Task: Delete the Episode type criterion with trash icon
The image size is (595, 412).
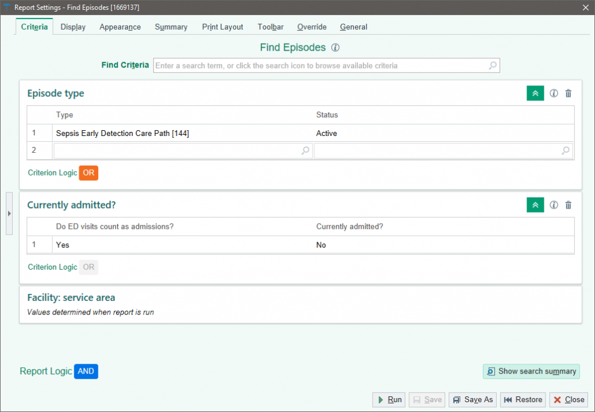Action: coord(568,94)
